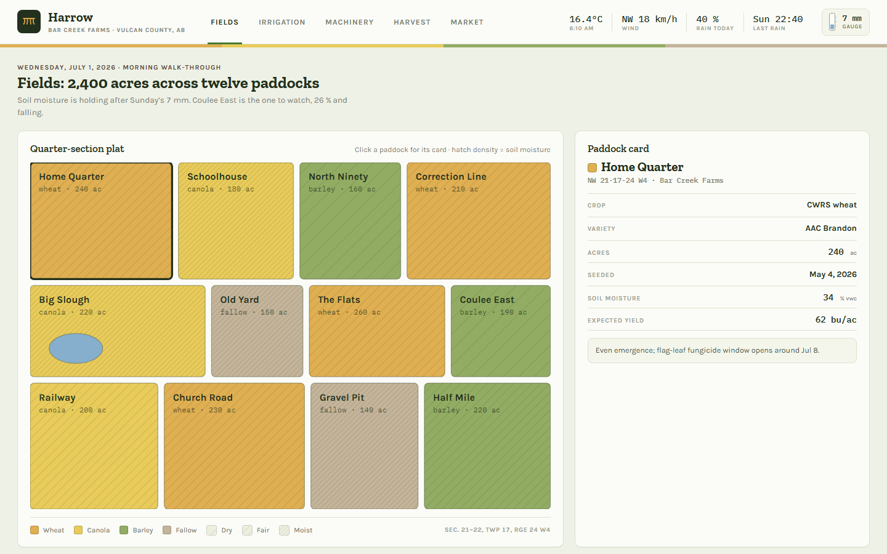Image resolution: width=887 pixels, height=554 pixels.
Task: Click the blue slough pond in Big Slough
Action: coord(76,348)
